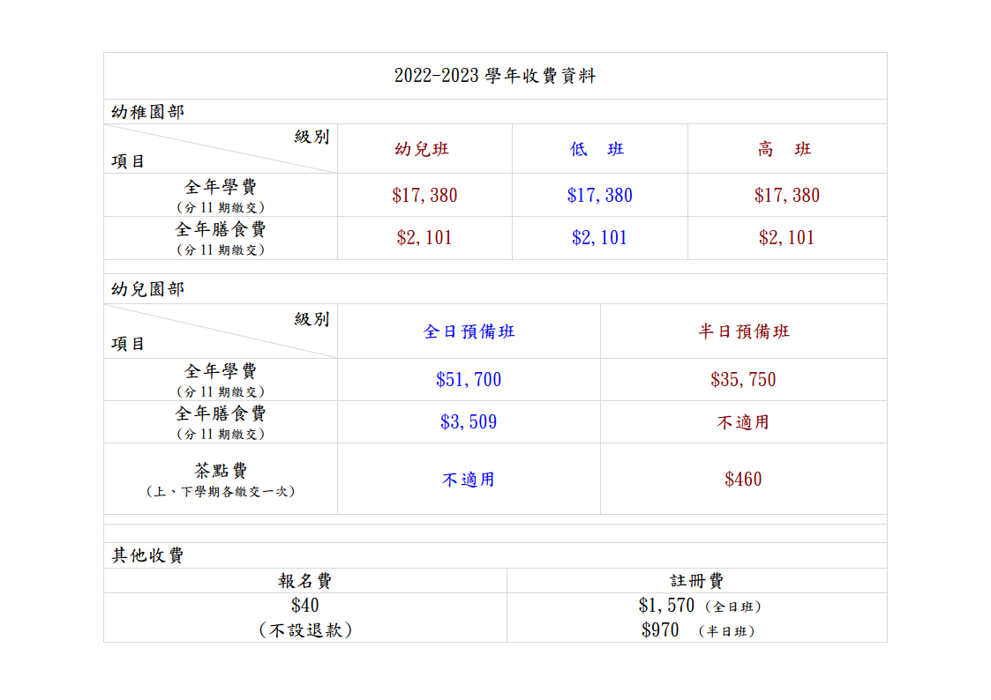Viewport: 991px width, 700px height.
Task: Click the '註冊費' header
Action: click(696, 581)
